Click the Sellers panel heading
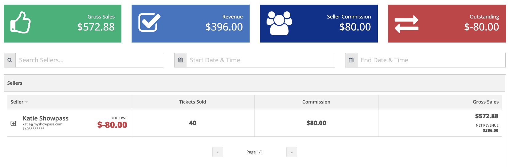Screen dimensions: 510x167 pyautogui.click(x=15, y=83)
